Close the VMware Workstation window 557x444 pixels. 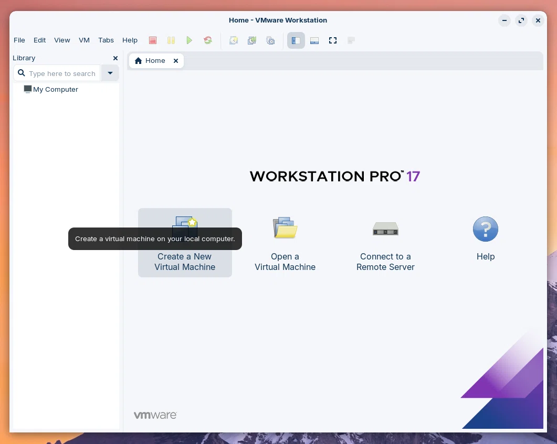[538, 20]
